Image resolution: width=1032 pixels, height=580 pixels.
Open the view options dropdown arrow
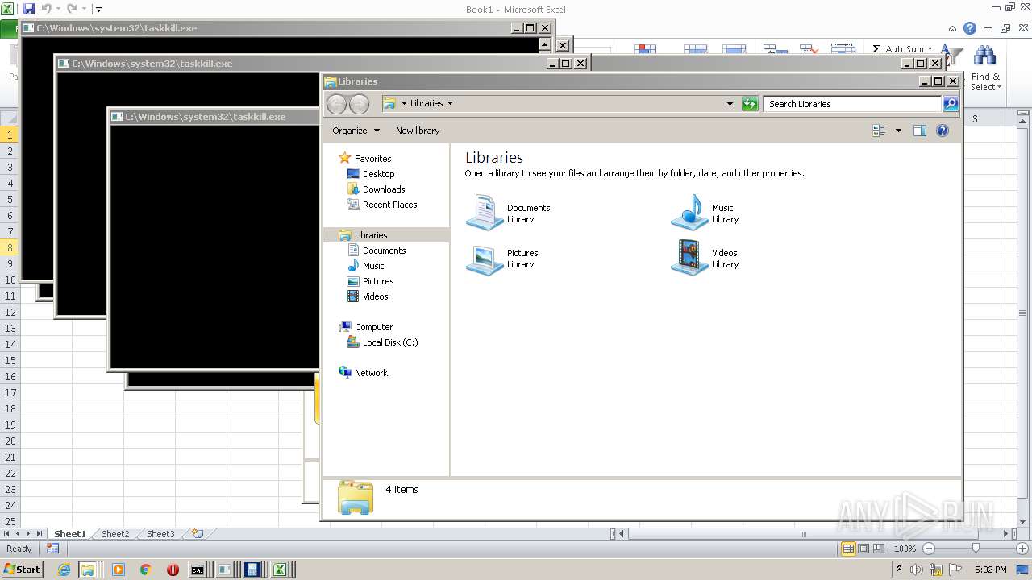tap(898, 130)
